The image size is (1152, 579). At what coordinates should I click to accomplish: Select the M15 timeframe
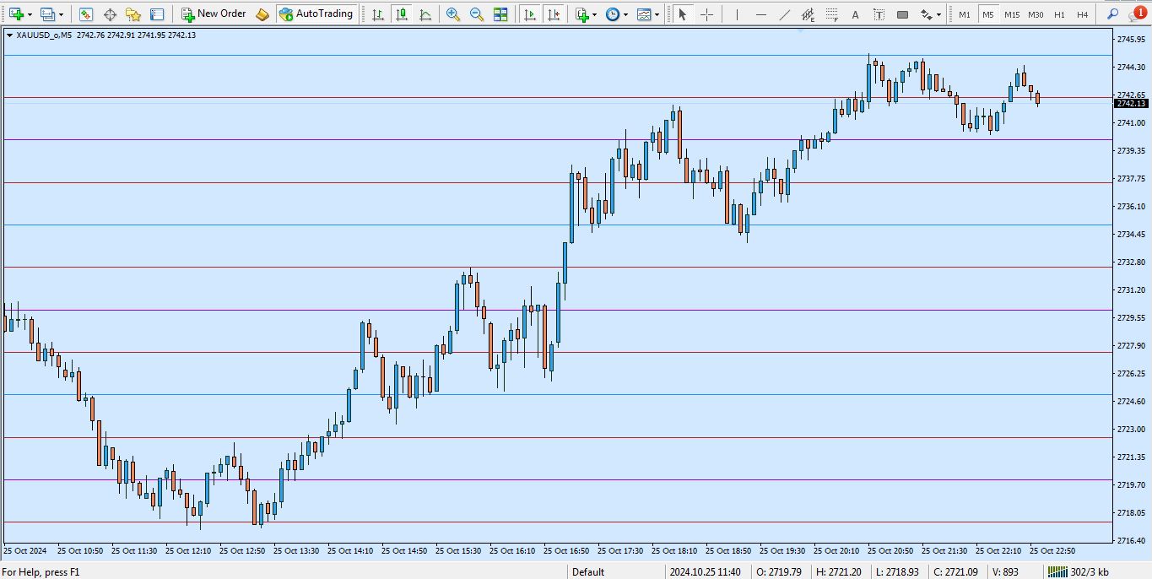pos(1011,14)
